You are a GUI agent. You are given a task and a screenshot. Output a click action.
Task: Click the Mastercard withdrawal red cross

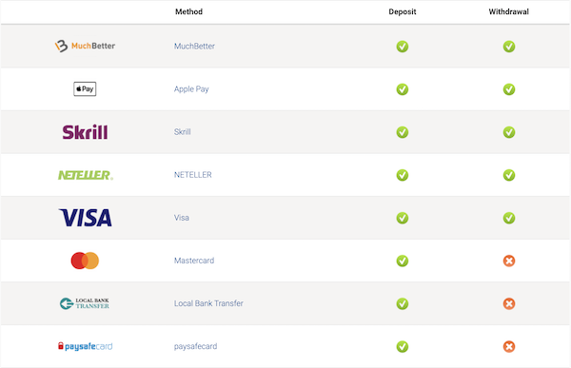[509, 261]
